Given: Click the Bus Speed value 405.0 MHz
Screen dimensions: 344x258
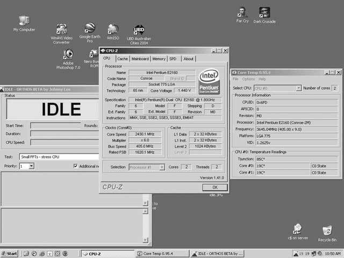Looking at the screenshot, I should tap(145, 146).
